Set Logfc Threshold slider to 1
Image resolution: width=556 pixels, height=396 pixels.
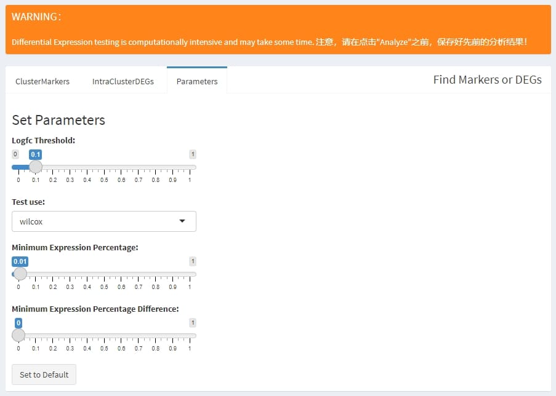pos(190,167)
